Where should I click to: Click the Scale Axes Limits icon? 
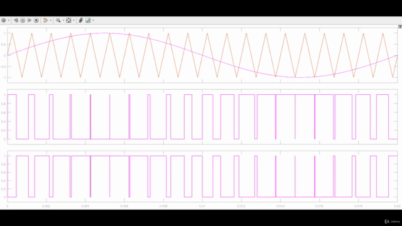(x=68, y=20)
